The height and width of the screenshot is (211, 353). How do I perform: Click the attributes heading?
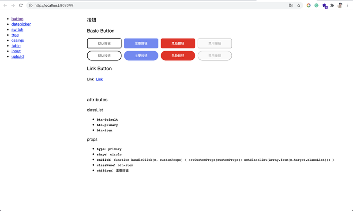[97, 100]
